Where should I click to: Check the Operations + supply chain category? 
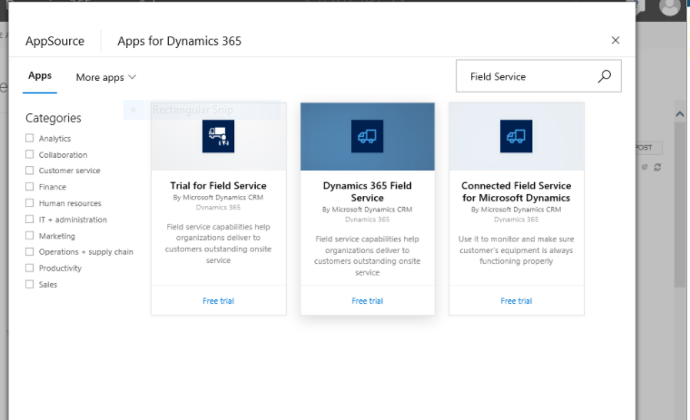coord(29,251)
